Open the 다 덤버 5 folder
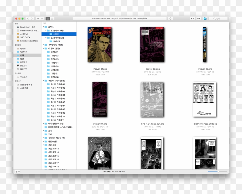 55,66
